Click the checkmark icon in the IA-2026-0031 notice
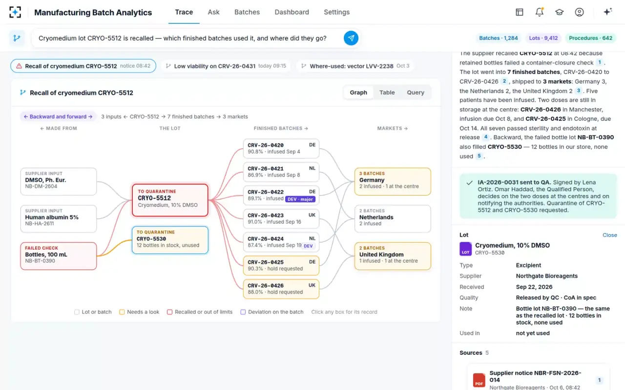 pyautogui.click(x=469, y=182)
